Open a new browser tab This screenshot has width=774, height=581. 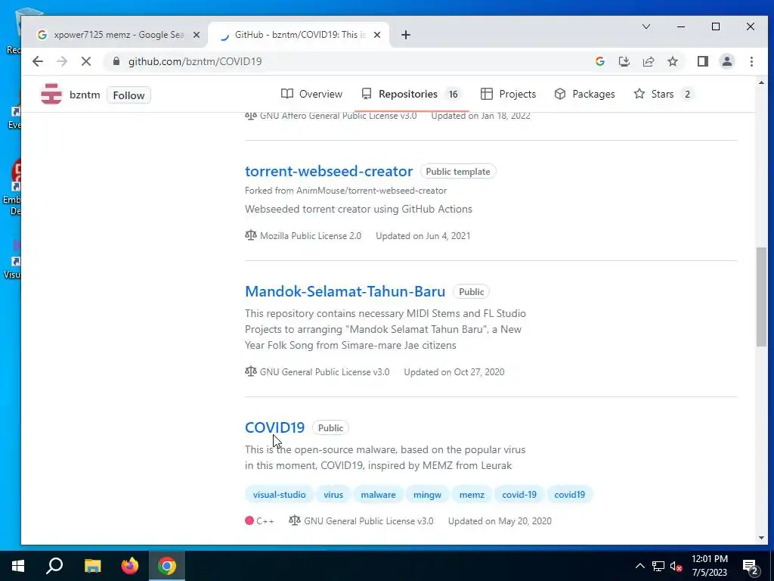point(406,35)
